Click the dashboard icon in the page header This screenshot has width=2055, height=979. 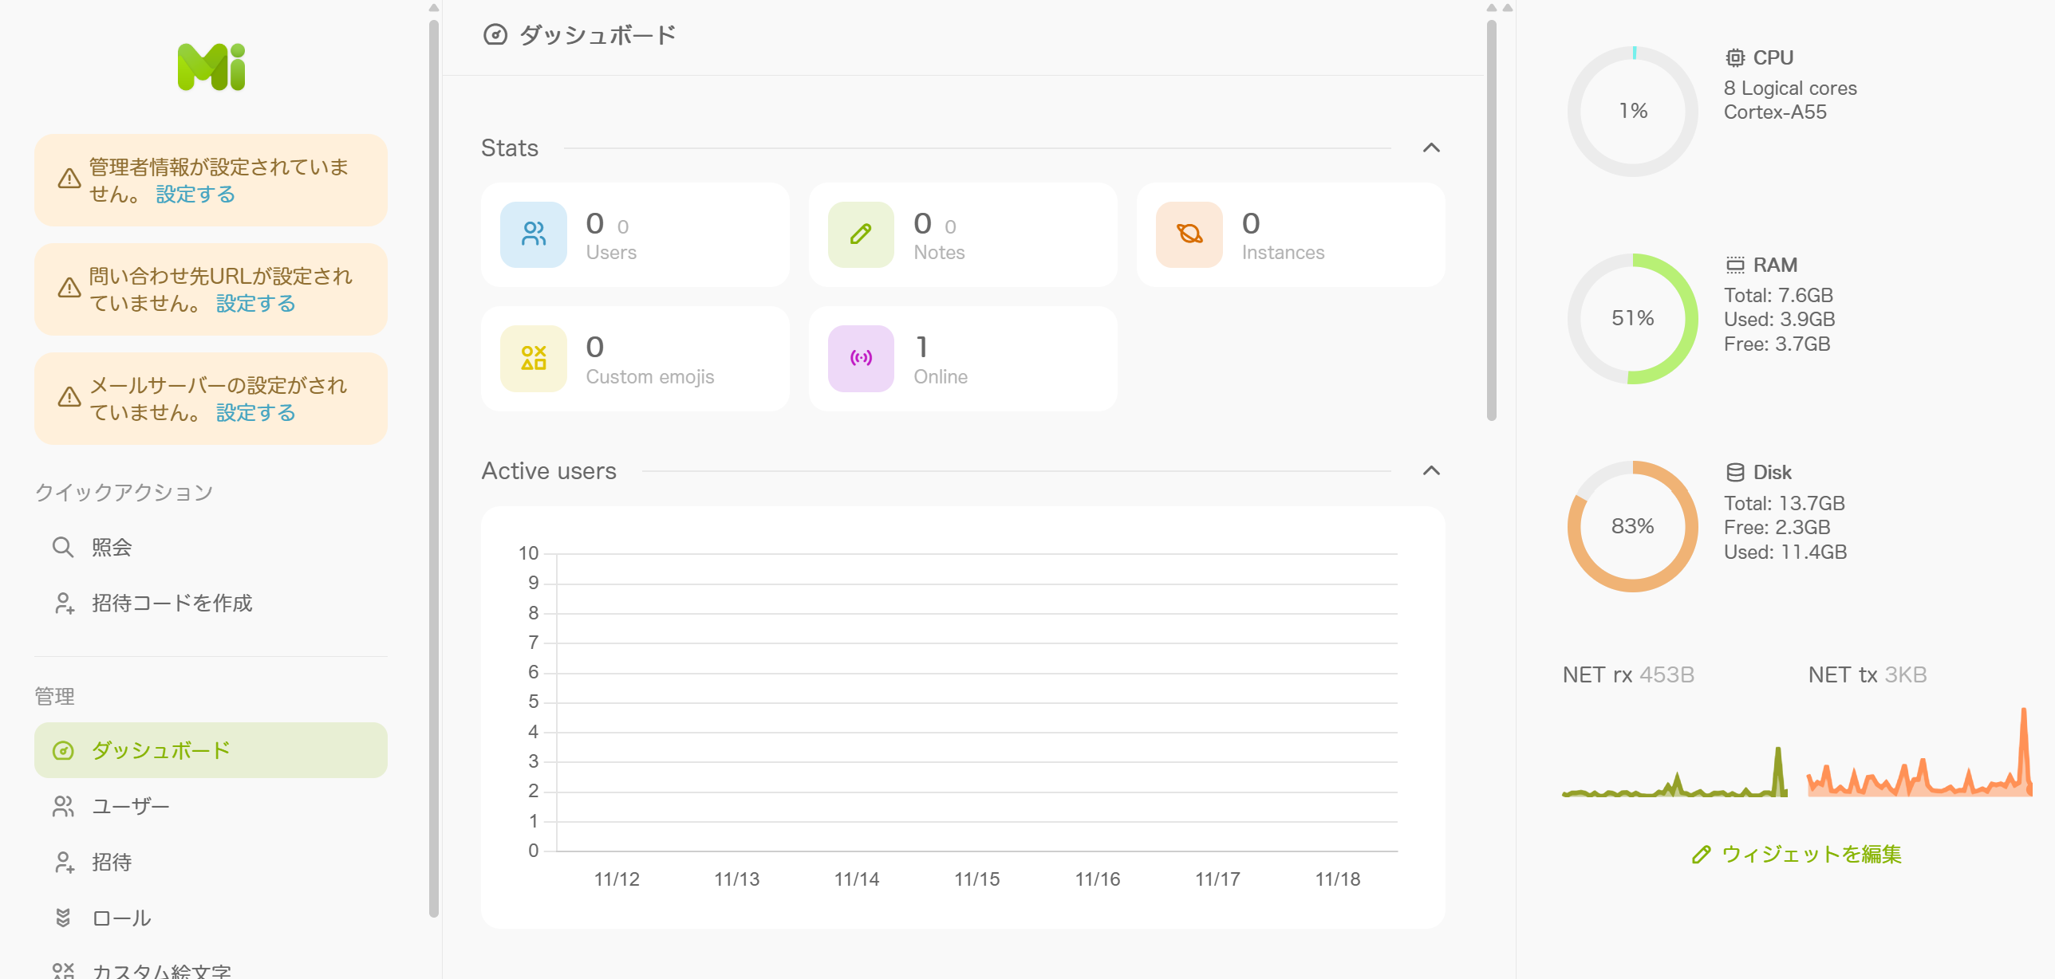point(495,35)
